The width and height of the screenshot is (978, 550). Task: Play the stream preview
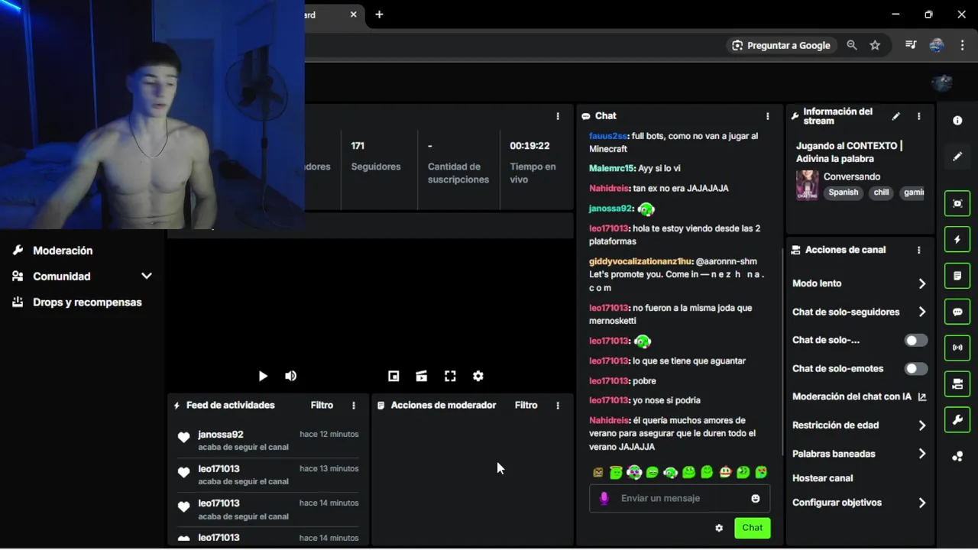click(263, 376)
